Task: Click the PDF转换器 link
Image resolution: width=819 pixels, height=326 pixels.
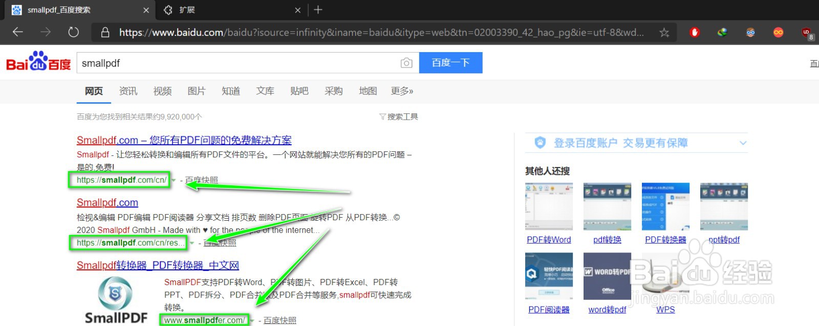Action: (x=665, y=240)
